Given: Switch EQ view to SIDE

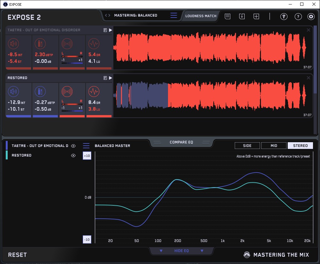Looking at the screenshot, I should [247, 146].
